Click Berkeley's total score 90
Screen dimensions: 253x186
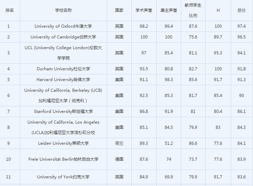coord(242,96)
